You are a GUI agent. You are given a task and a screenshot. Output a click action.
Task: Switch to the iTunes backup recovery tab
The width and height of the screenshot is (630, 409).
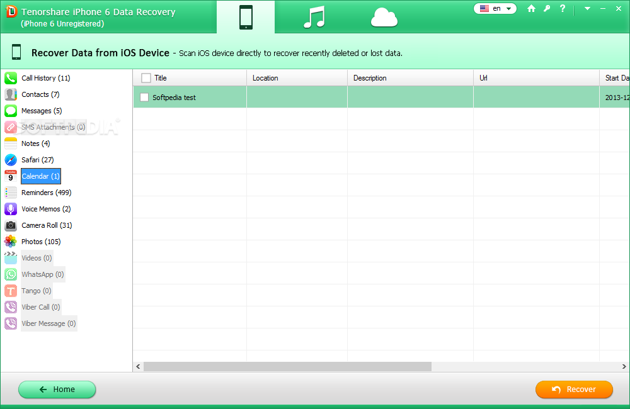[314, 17]
